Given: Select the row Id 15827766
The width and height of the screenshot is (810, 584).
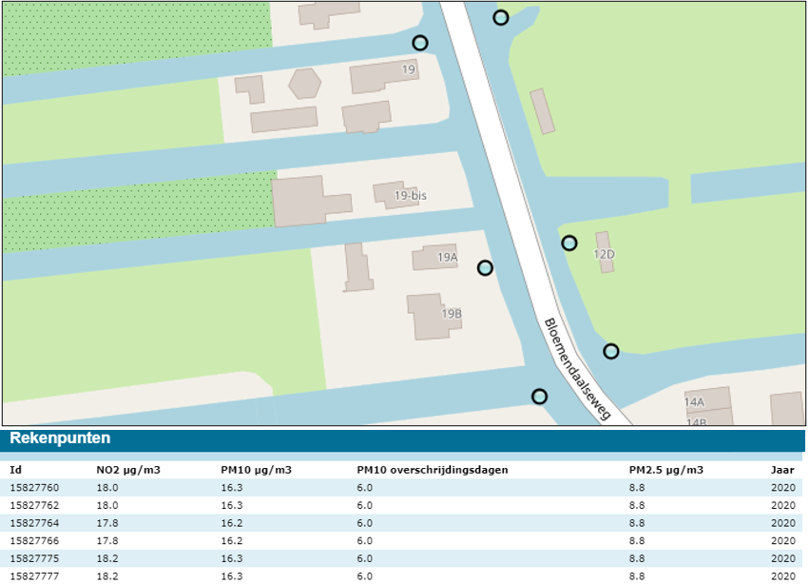Looking at the screenshot, I should pyautogui.click(x=401, y=540).
